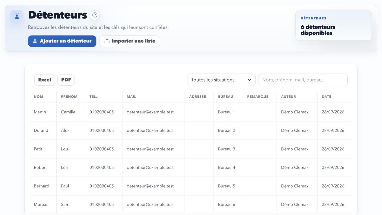Click the help question mark icon beside Détenteurs

[95, 15]
